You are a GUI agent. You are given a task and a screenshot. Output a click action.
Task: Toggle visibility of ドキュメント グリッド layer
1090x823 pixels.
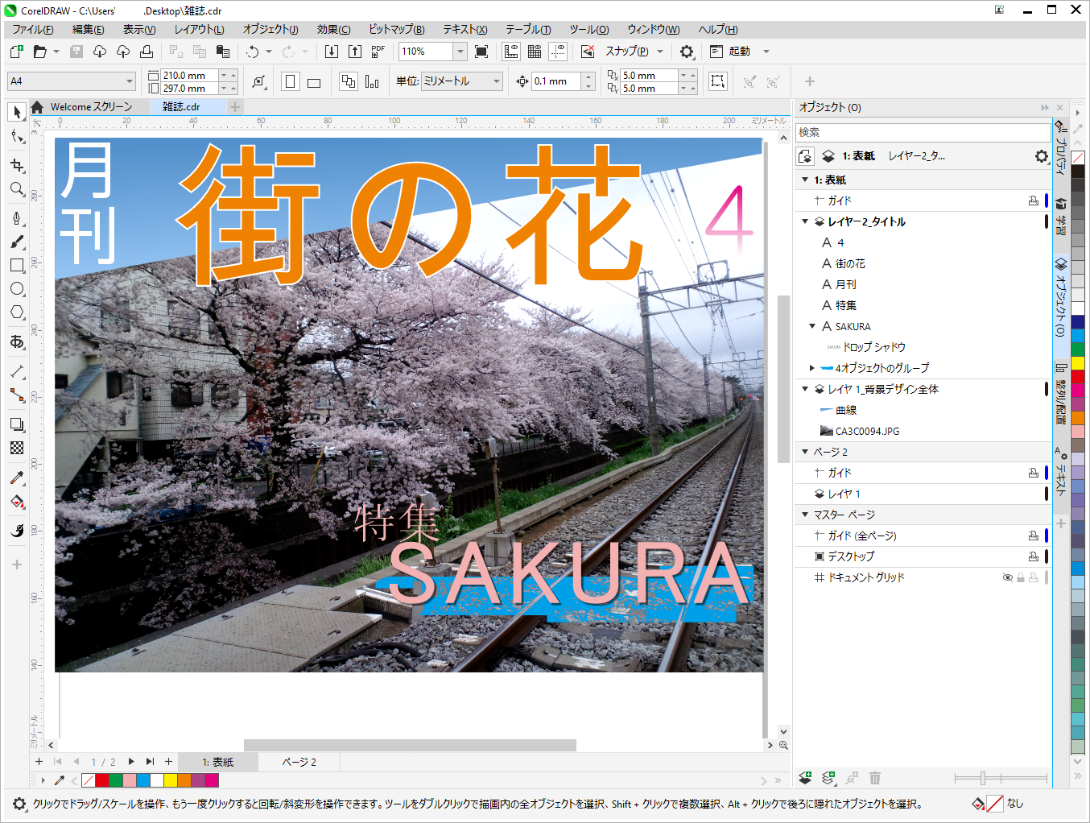click(x=1007, y=577)
